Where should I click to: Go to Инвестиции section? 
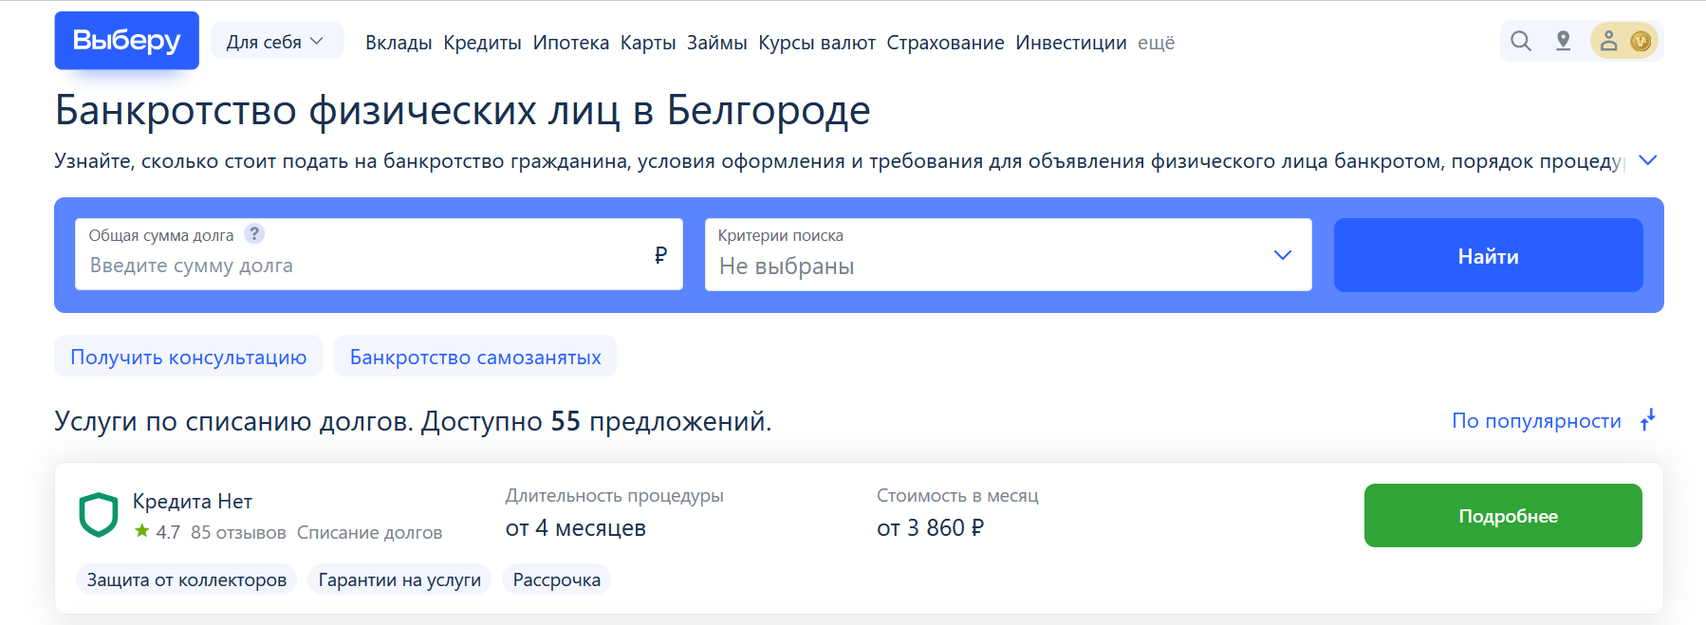1071,43
